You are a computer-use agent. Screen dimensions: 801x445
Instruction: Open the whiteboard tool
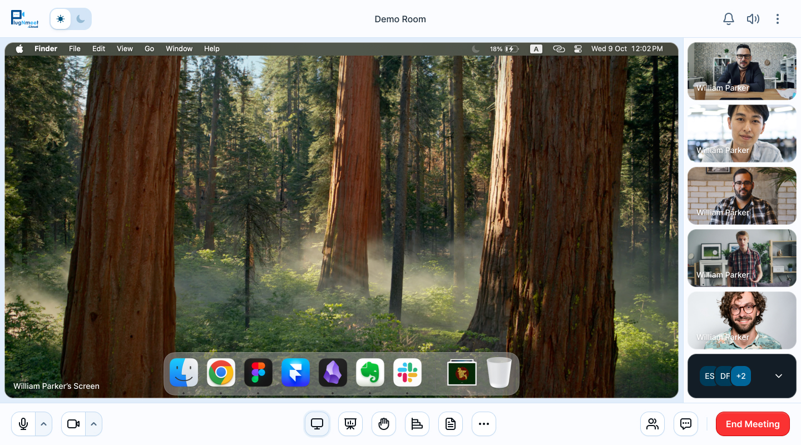350,423
